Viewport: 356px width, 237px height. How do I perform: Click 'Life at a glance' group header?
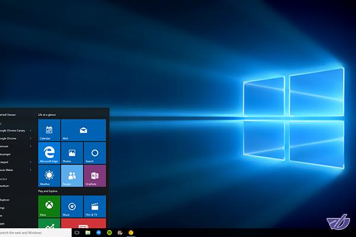point(47,115)
